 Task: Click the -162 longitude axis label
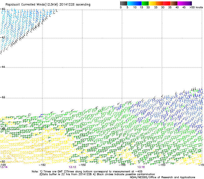[x=42, y=165]
